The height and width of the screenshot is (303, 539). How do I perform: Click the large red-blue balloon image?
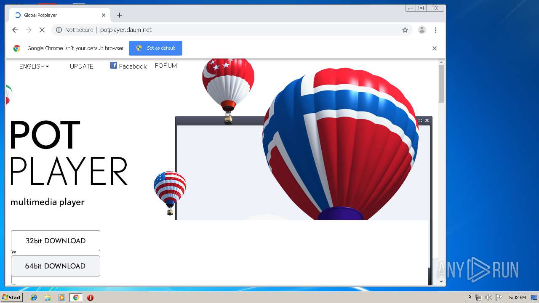pos(340,144)
